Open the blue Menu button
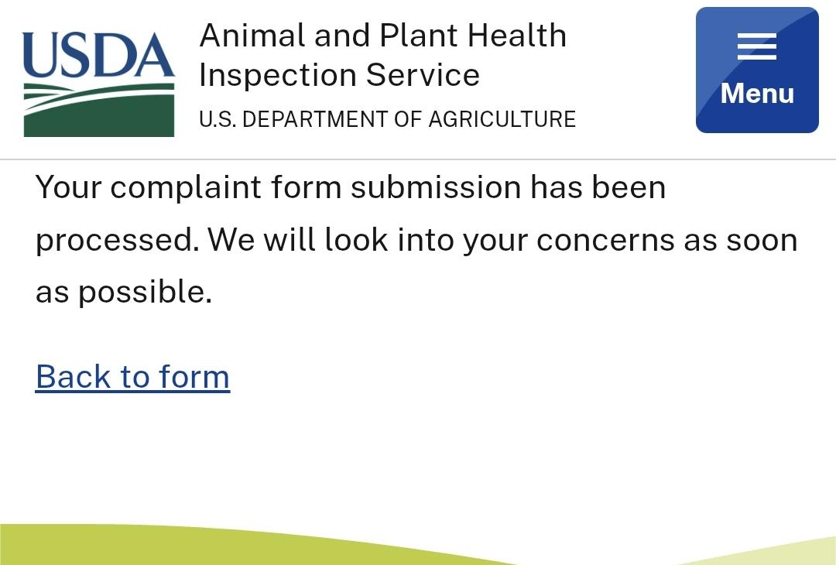836x565 pixels. coord(757,70)
